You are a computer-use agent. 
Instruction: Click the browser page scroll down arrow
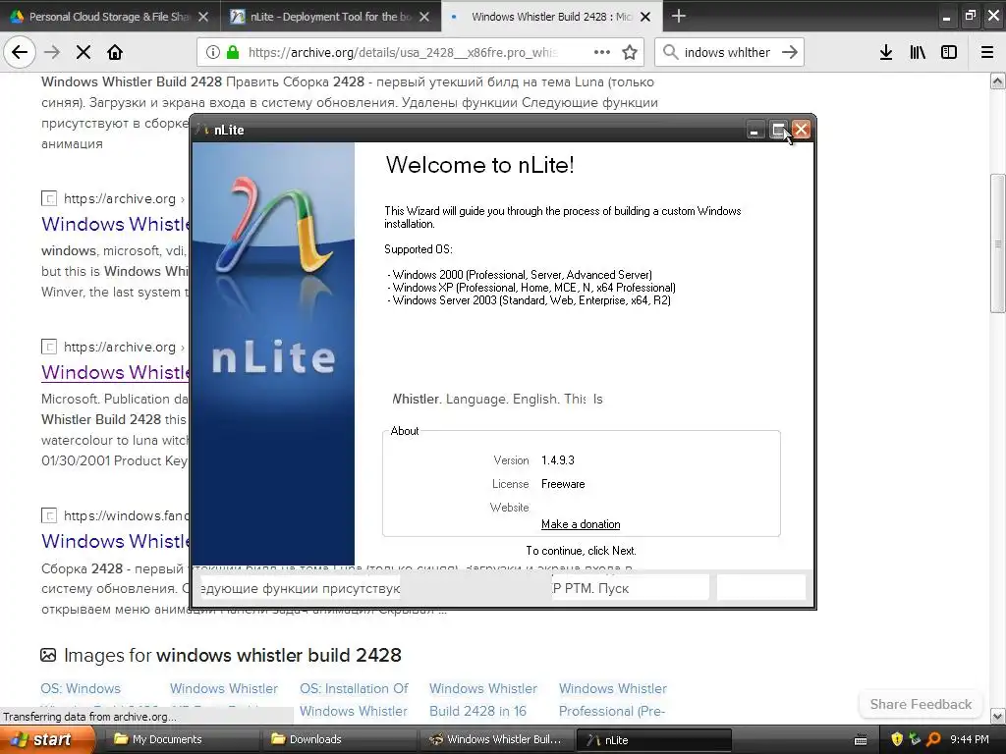(998, 715)
